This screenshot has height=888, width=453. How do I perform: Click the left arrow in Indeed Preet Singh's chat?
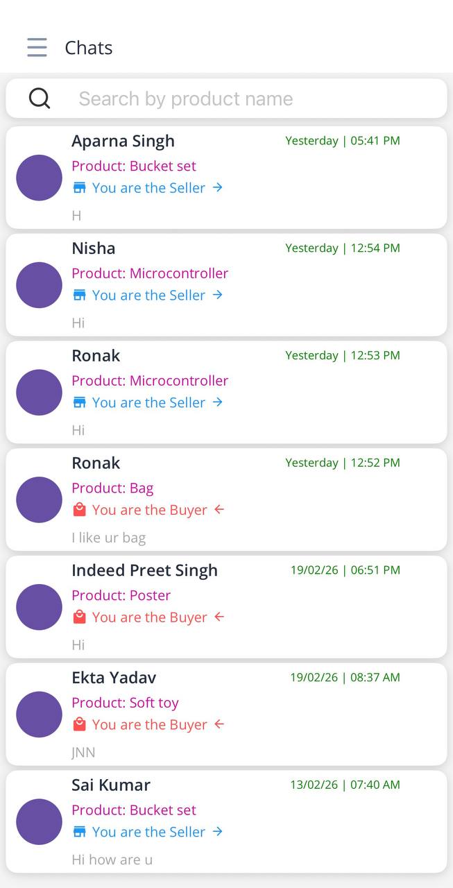(x=219, y=617)
